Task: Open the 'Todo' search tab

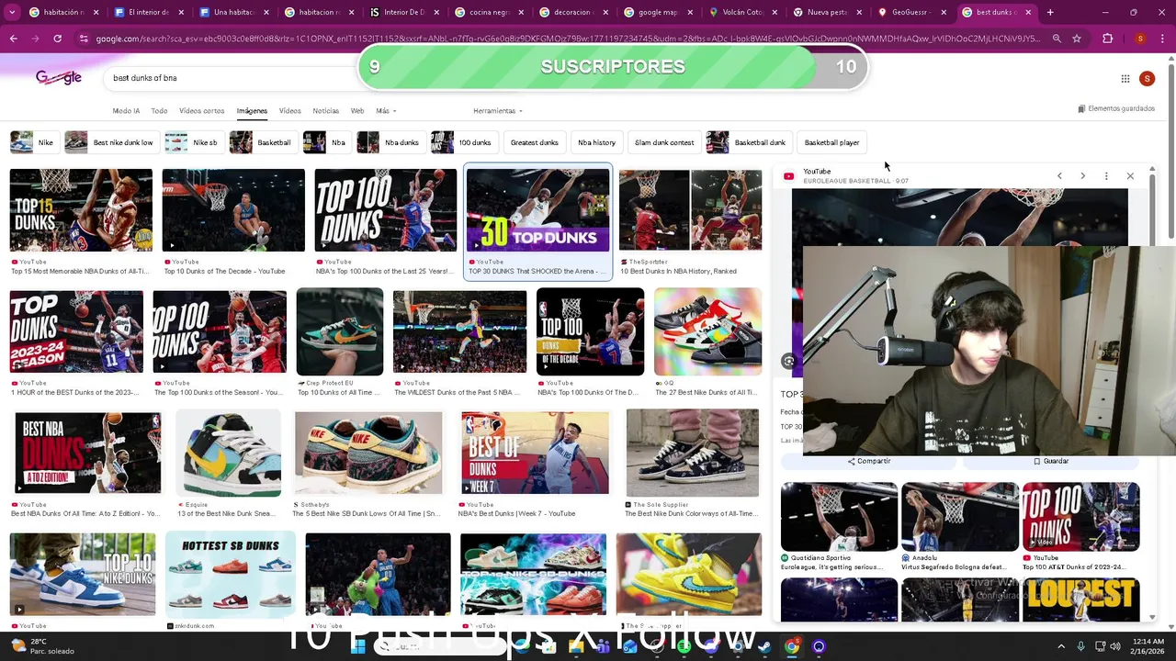Action: pos(159,111)
